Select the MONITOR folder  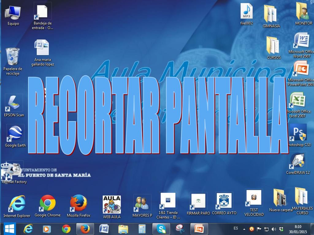pos(303,14)
